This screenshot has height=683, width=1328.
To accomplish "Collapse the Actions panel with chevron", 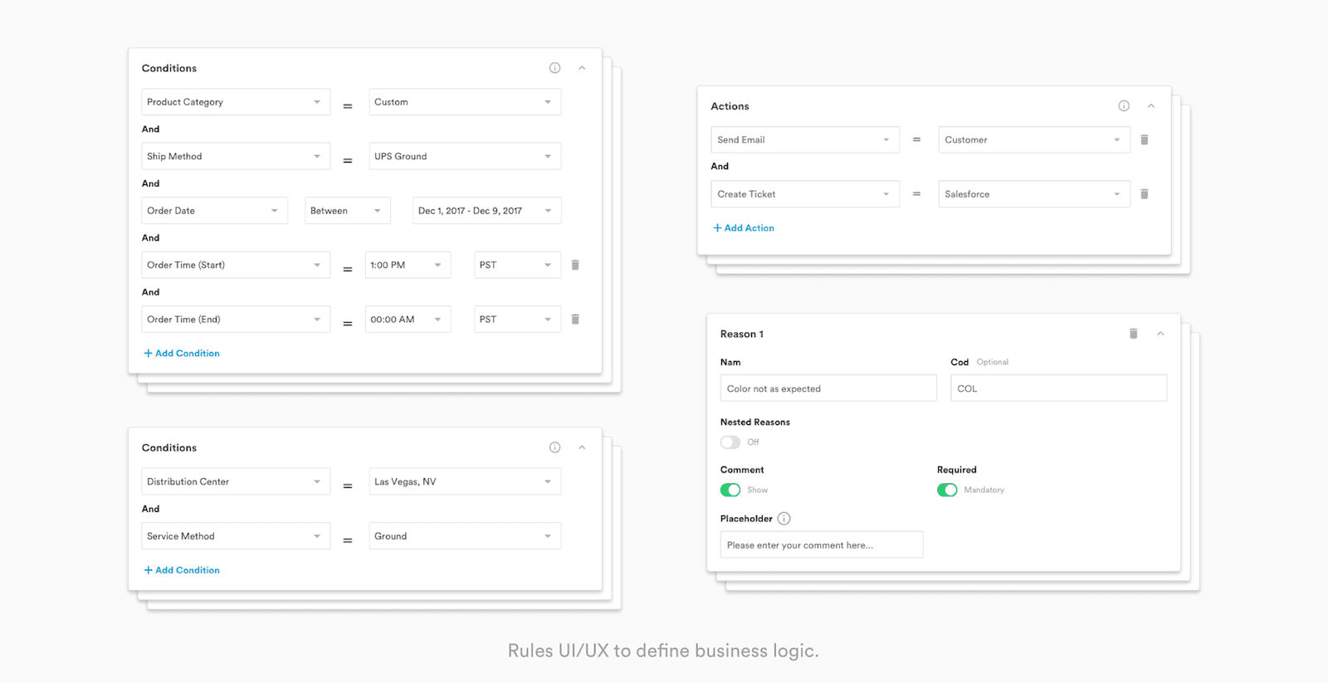I will point(1151,106).
